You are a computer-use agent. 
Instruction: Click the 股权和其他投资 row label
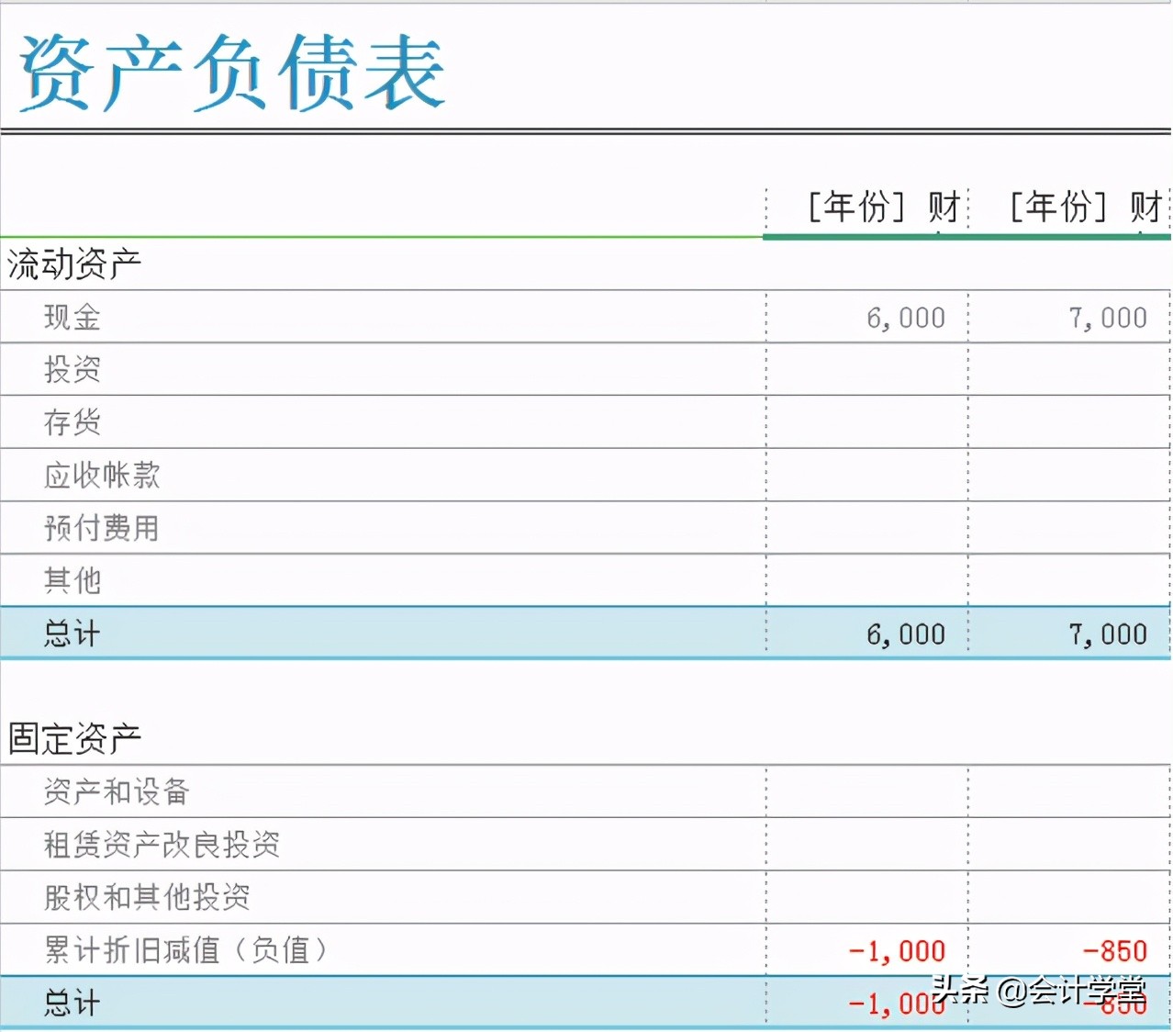(x=147, y=897)
